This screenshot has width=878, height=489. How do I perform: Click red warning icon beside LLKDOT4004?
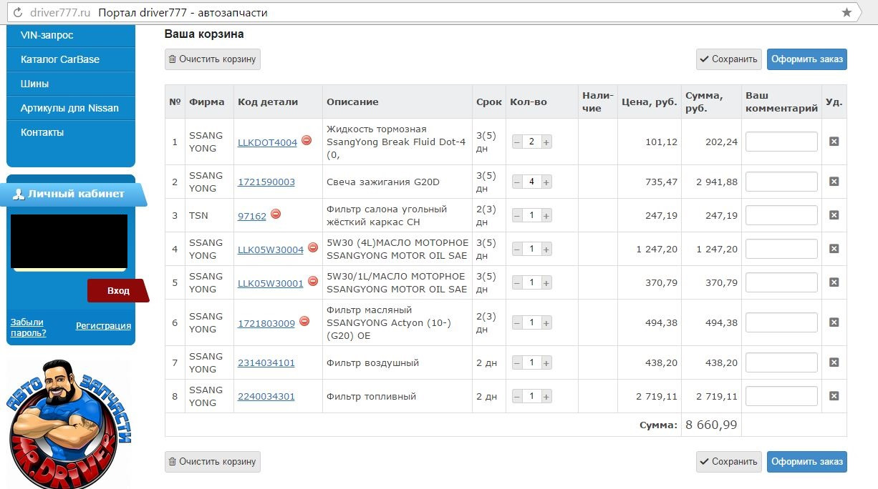[307, 141]
